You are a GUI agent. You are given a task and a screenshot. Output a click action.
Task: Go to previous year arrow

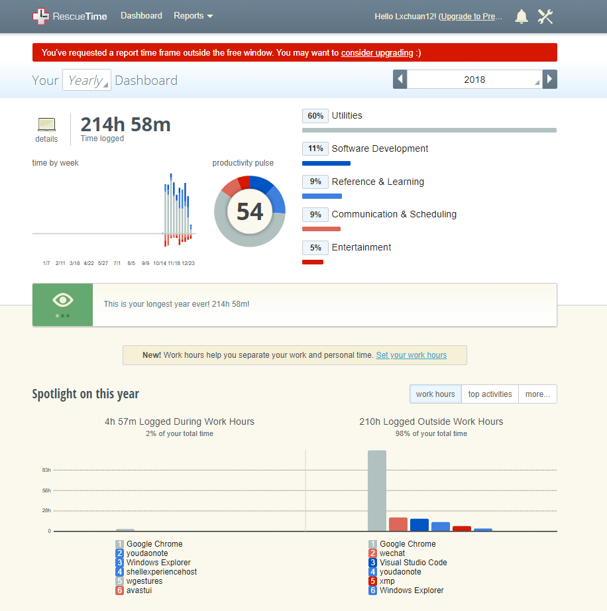click(400, 80)
